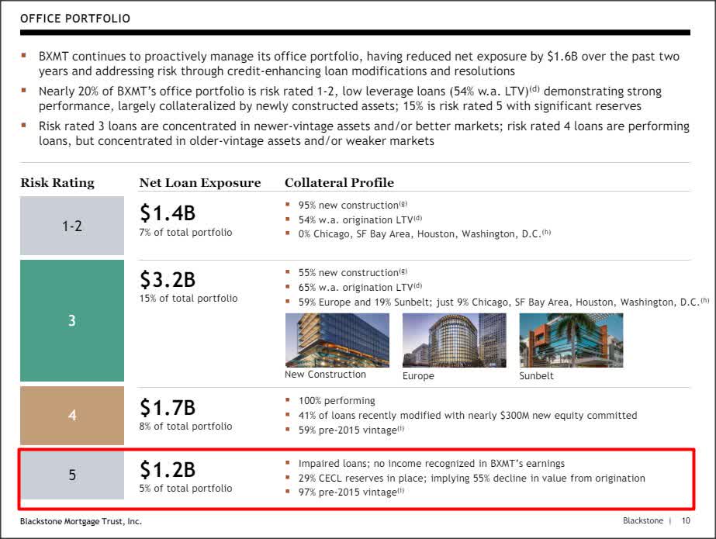The height and width of the screenshot is (539, 716).
Task: Select the green risk rating 3 box
Action: pos(71,320)
